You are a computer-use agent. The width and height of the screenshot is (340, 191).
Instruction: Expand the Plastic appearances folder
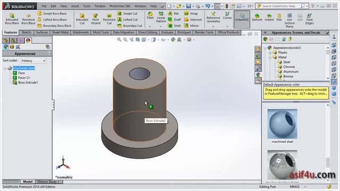tap(270, 53)
